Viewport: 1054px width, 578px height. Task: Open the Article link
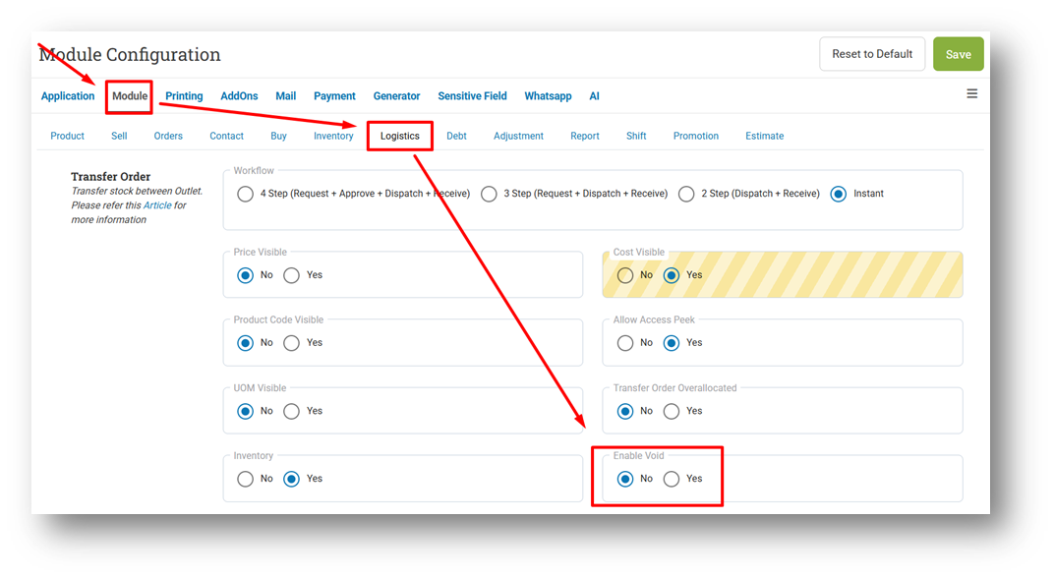(x=157, y=205)
